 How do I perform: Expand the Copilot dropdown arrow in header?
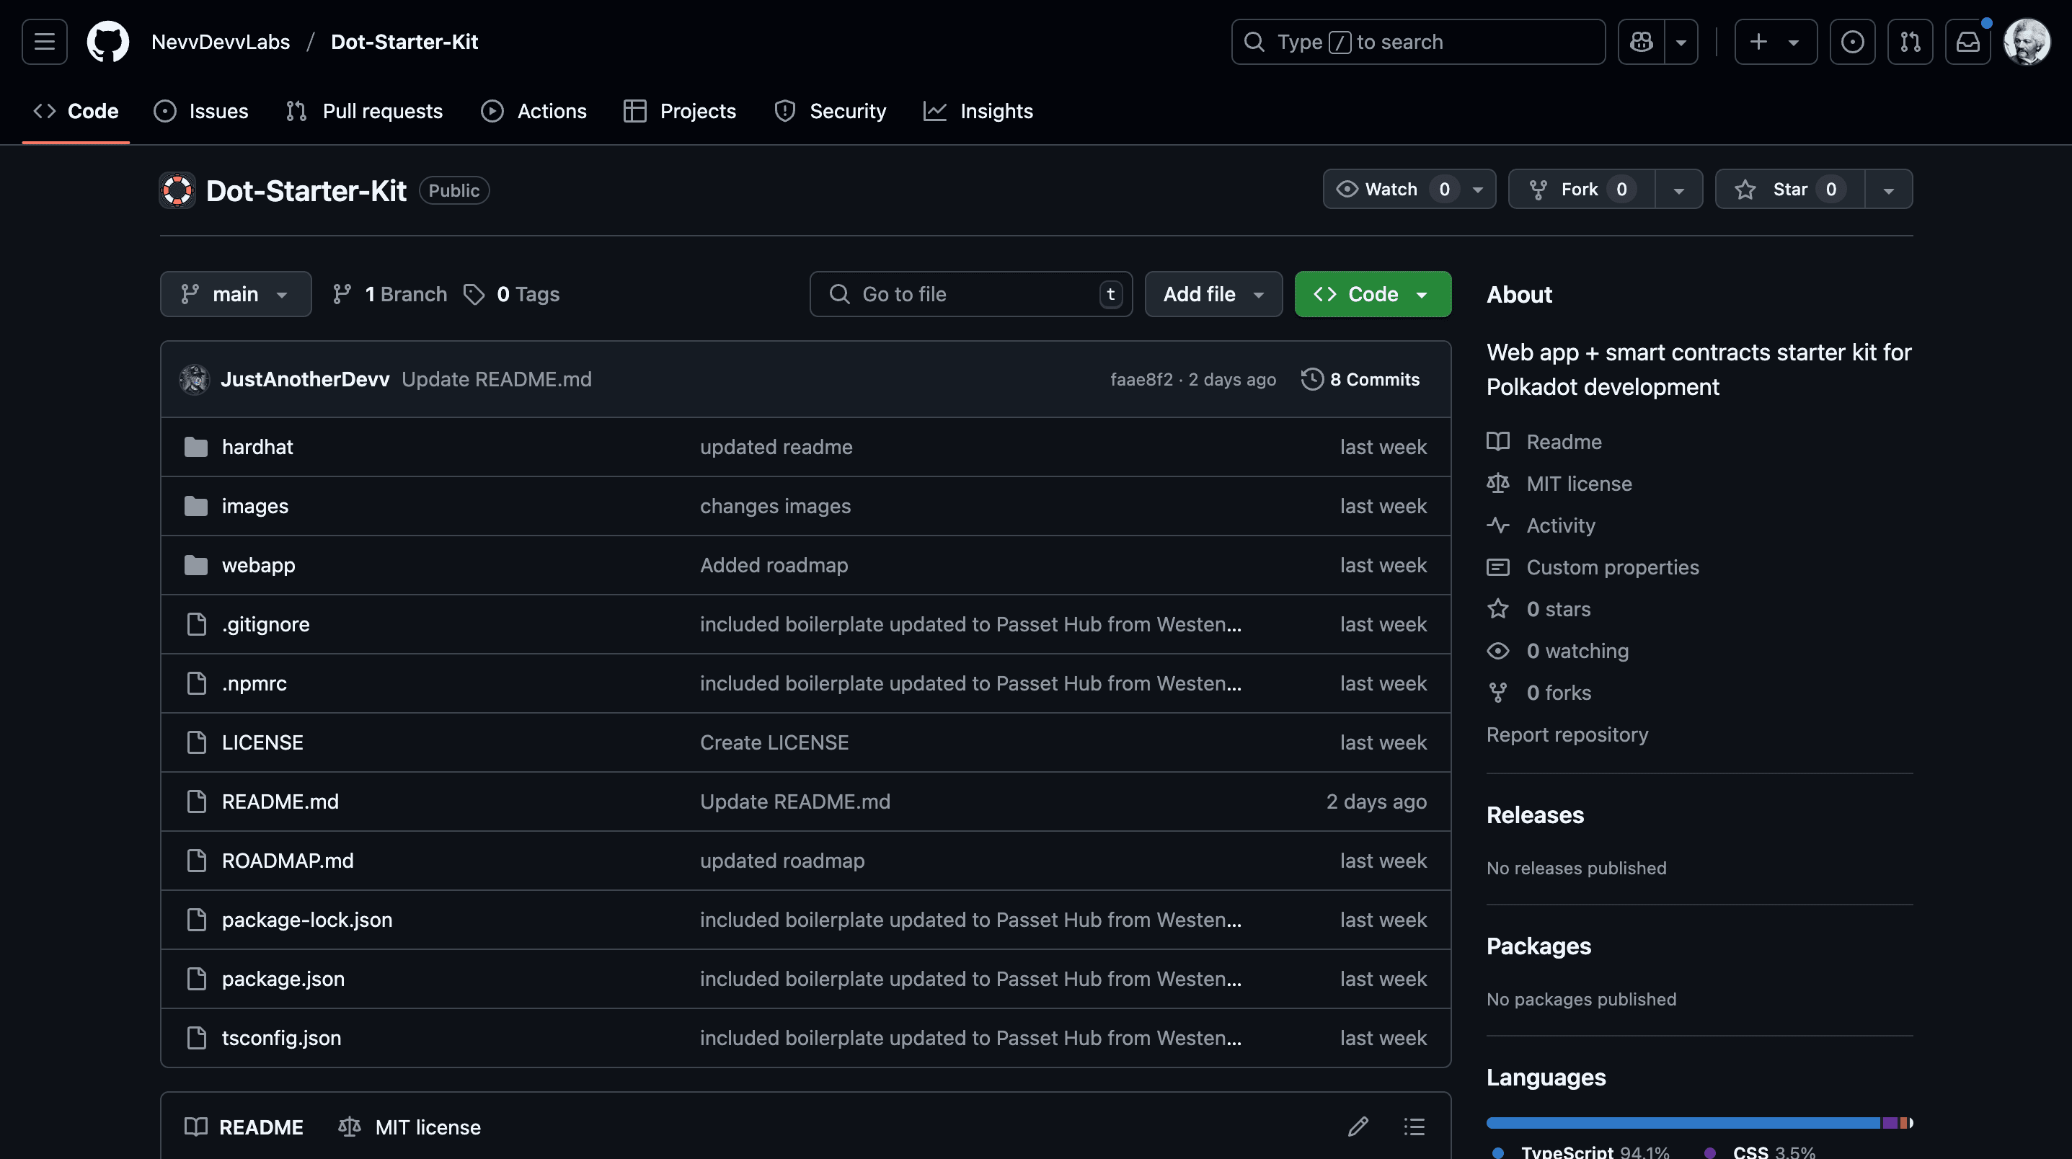pos(1681,42)
